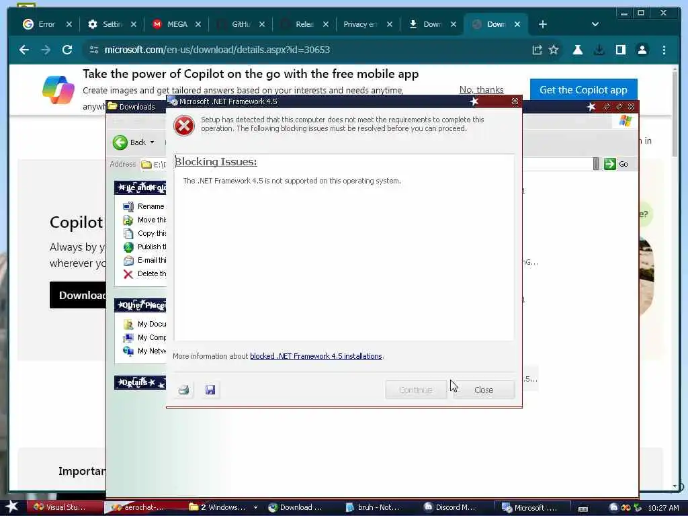Viewport: 688px width, 516px height.
Task: Click the Chrome forward arrow
Action: pos(46,50)
